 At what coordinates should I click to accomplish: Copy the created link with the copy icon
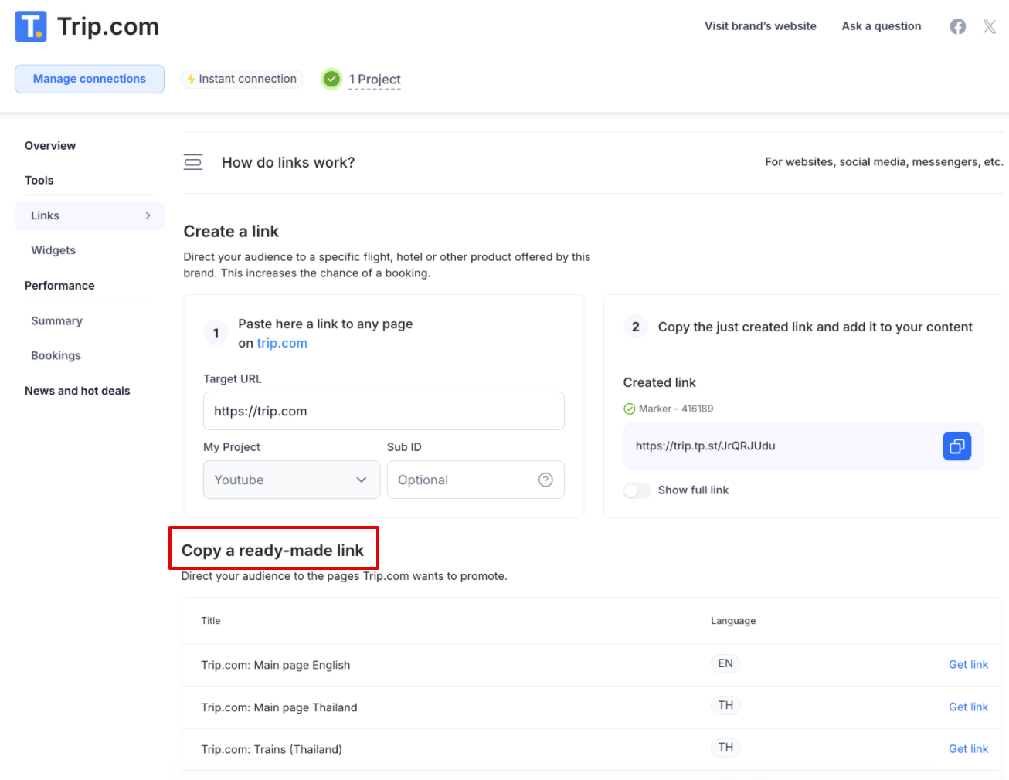click(x=956, y=446)
